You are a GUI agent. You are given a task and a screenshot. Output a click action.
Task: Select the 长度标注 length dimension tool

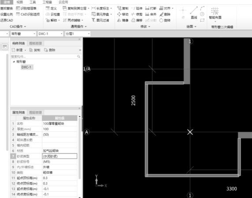(x=102, y=8)
